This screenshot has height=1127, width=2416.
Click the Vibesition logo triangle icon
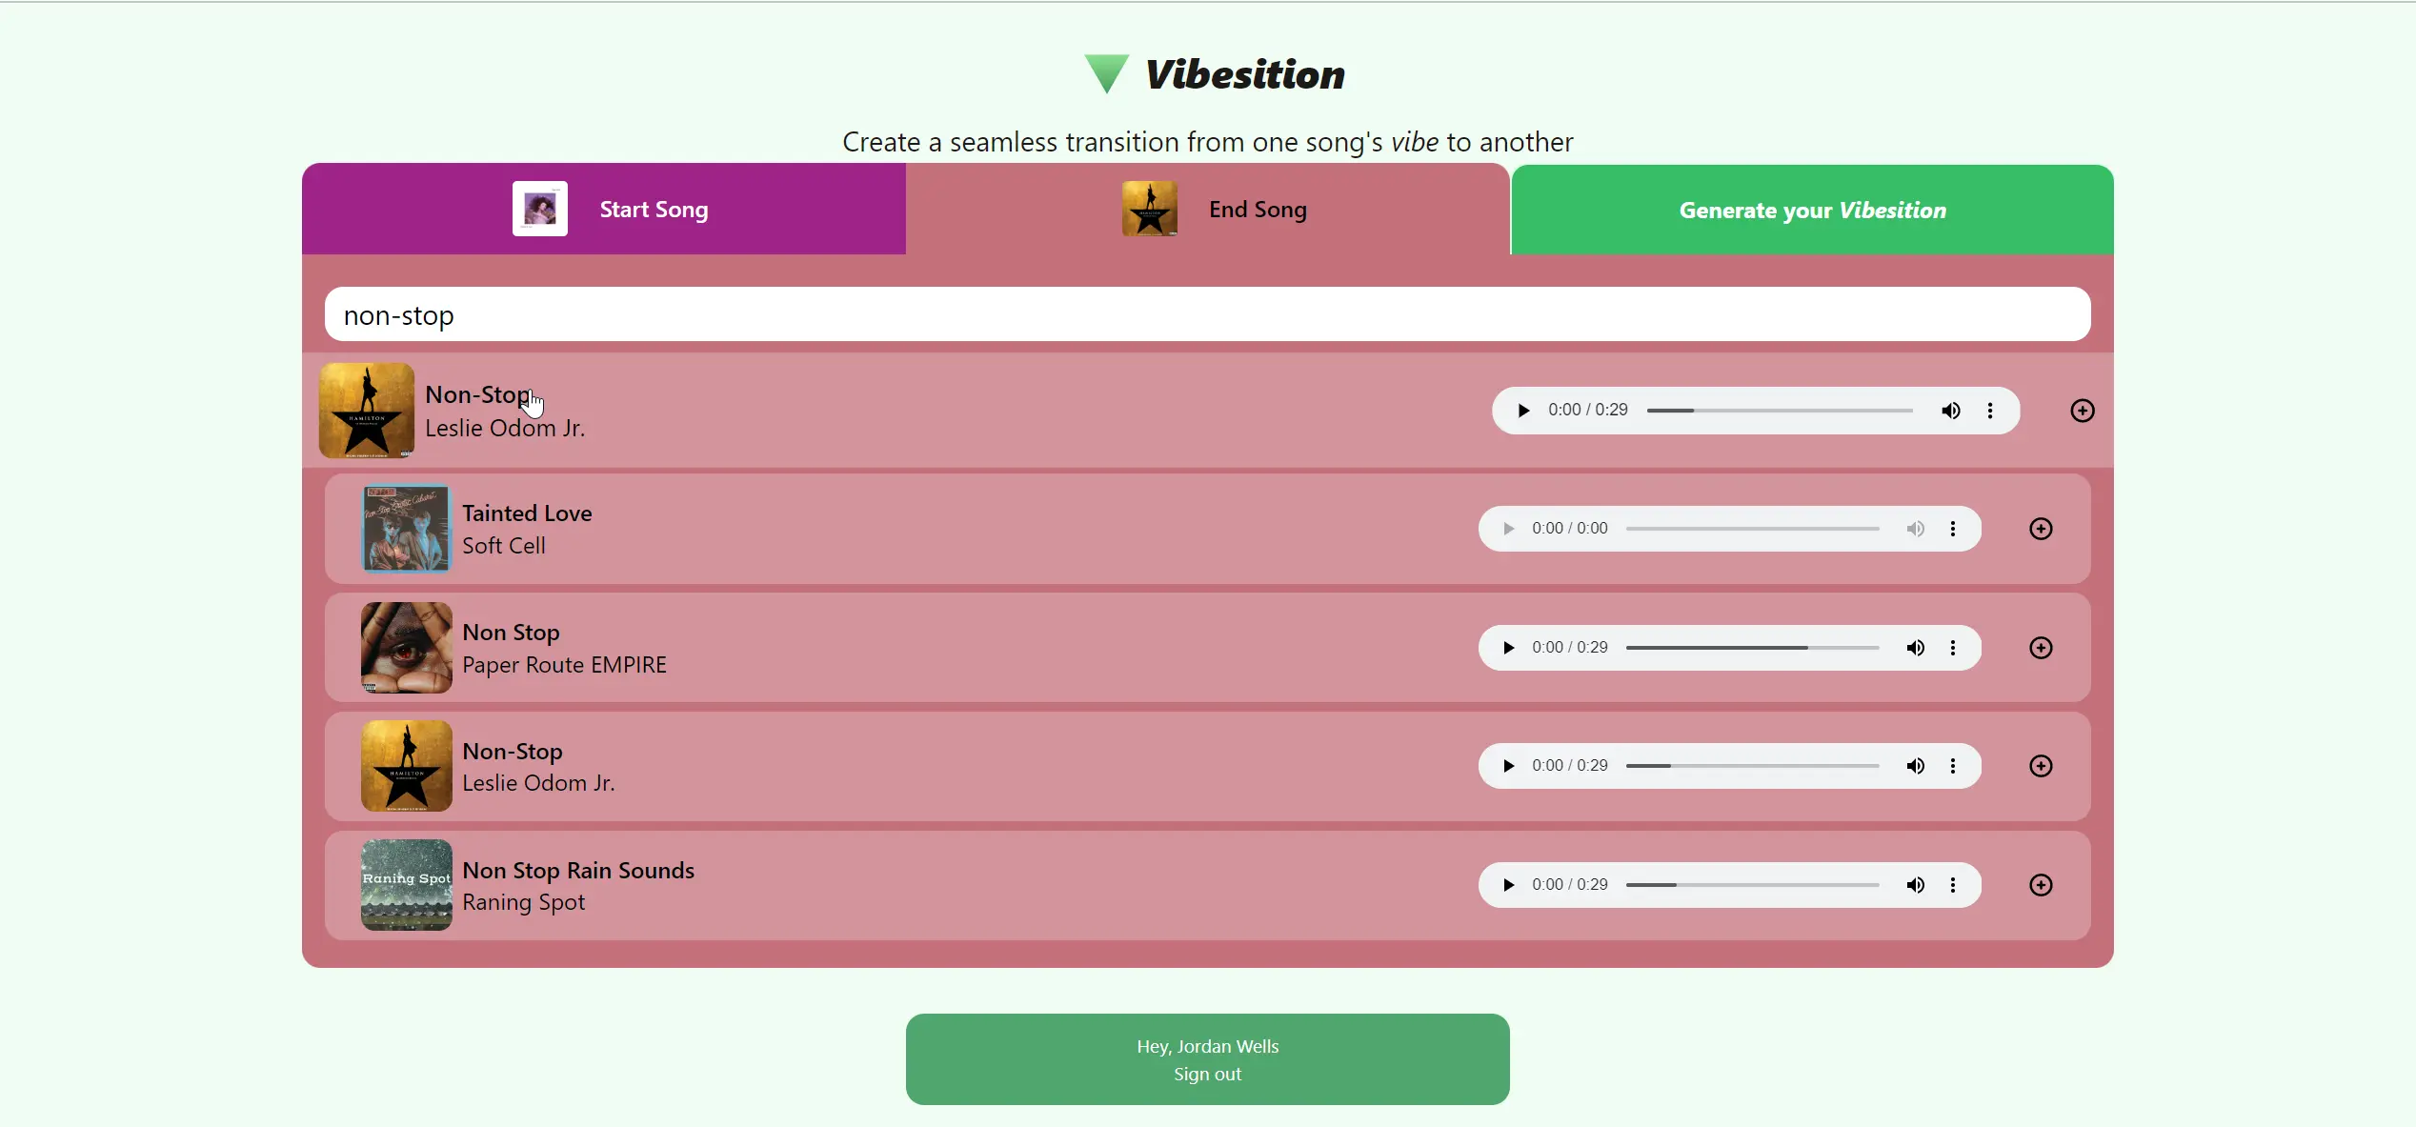[1103, 72]
